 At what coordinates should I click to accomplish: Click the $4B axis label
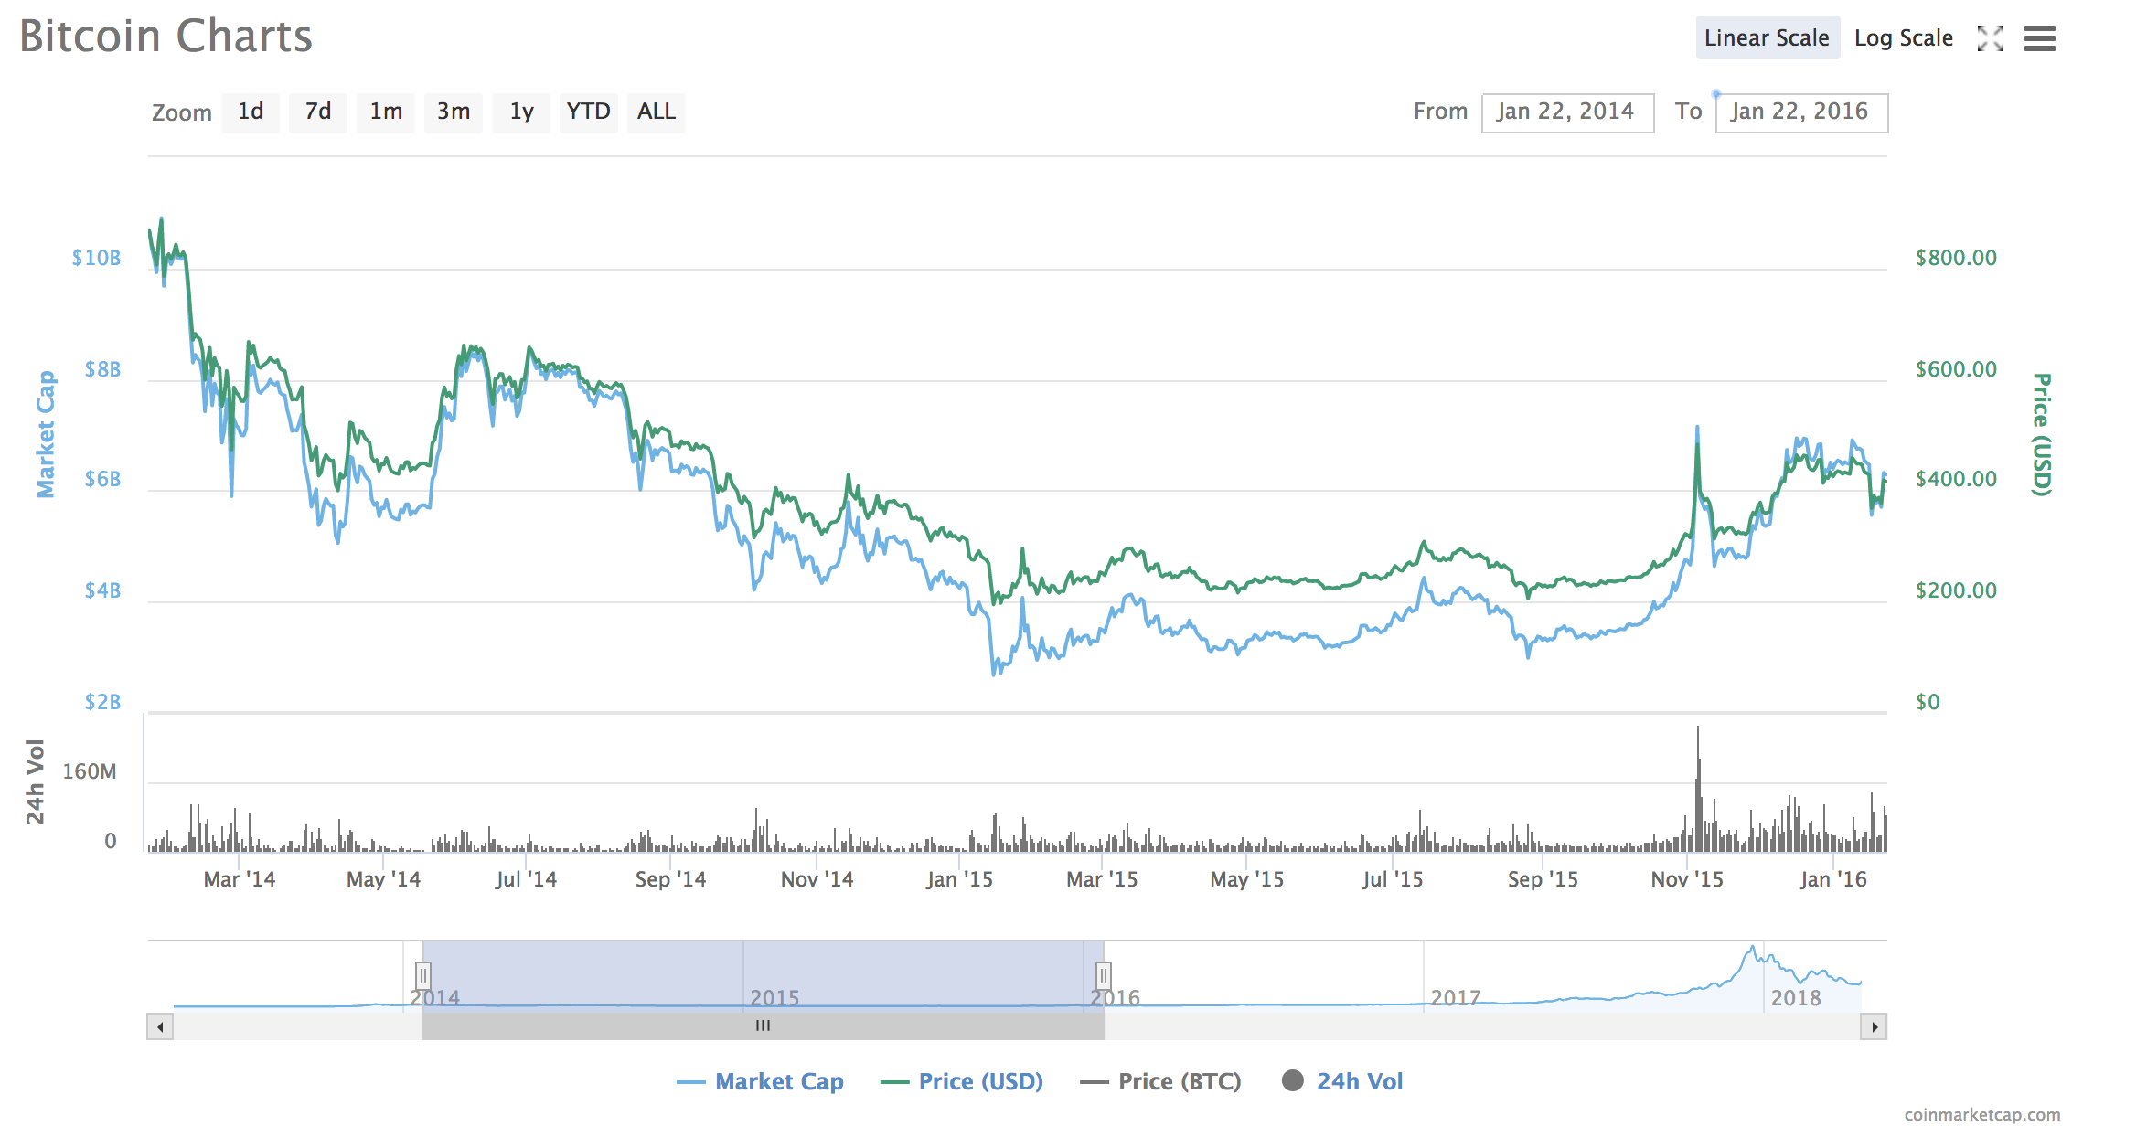pos(102,590)
